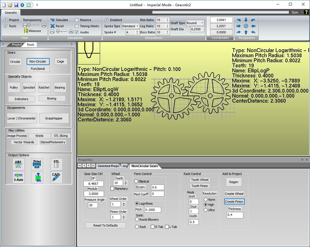
Task: Enable the Timing Marks checkbox
Action: pos(77,26)
